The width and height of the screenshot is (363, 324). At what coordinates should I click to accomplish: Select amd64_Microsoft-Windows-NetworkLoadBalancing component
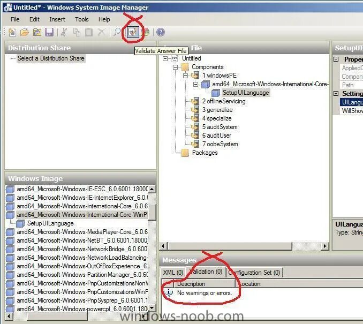(82, 258)
